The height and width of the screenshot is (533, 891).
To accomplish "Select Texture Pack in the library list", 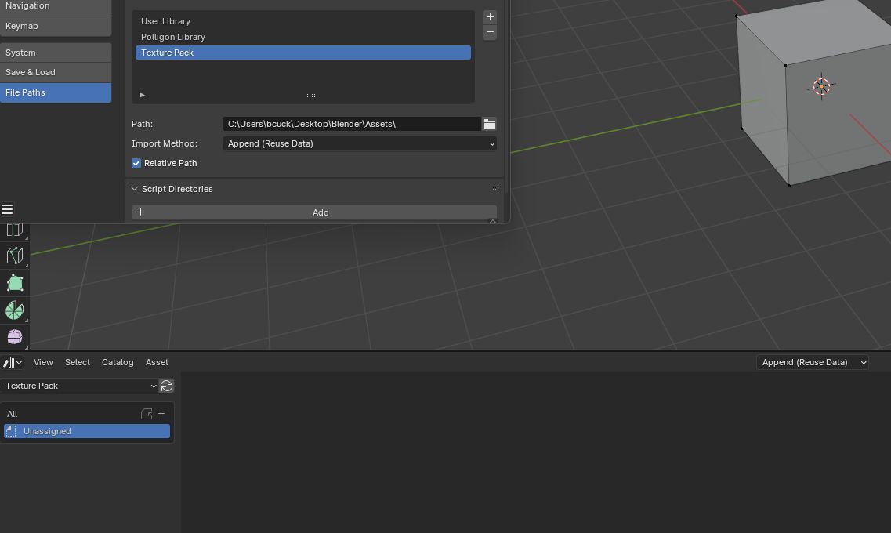I will click(302, 53).
